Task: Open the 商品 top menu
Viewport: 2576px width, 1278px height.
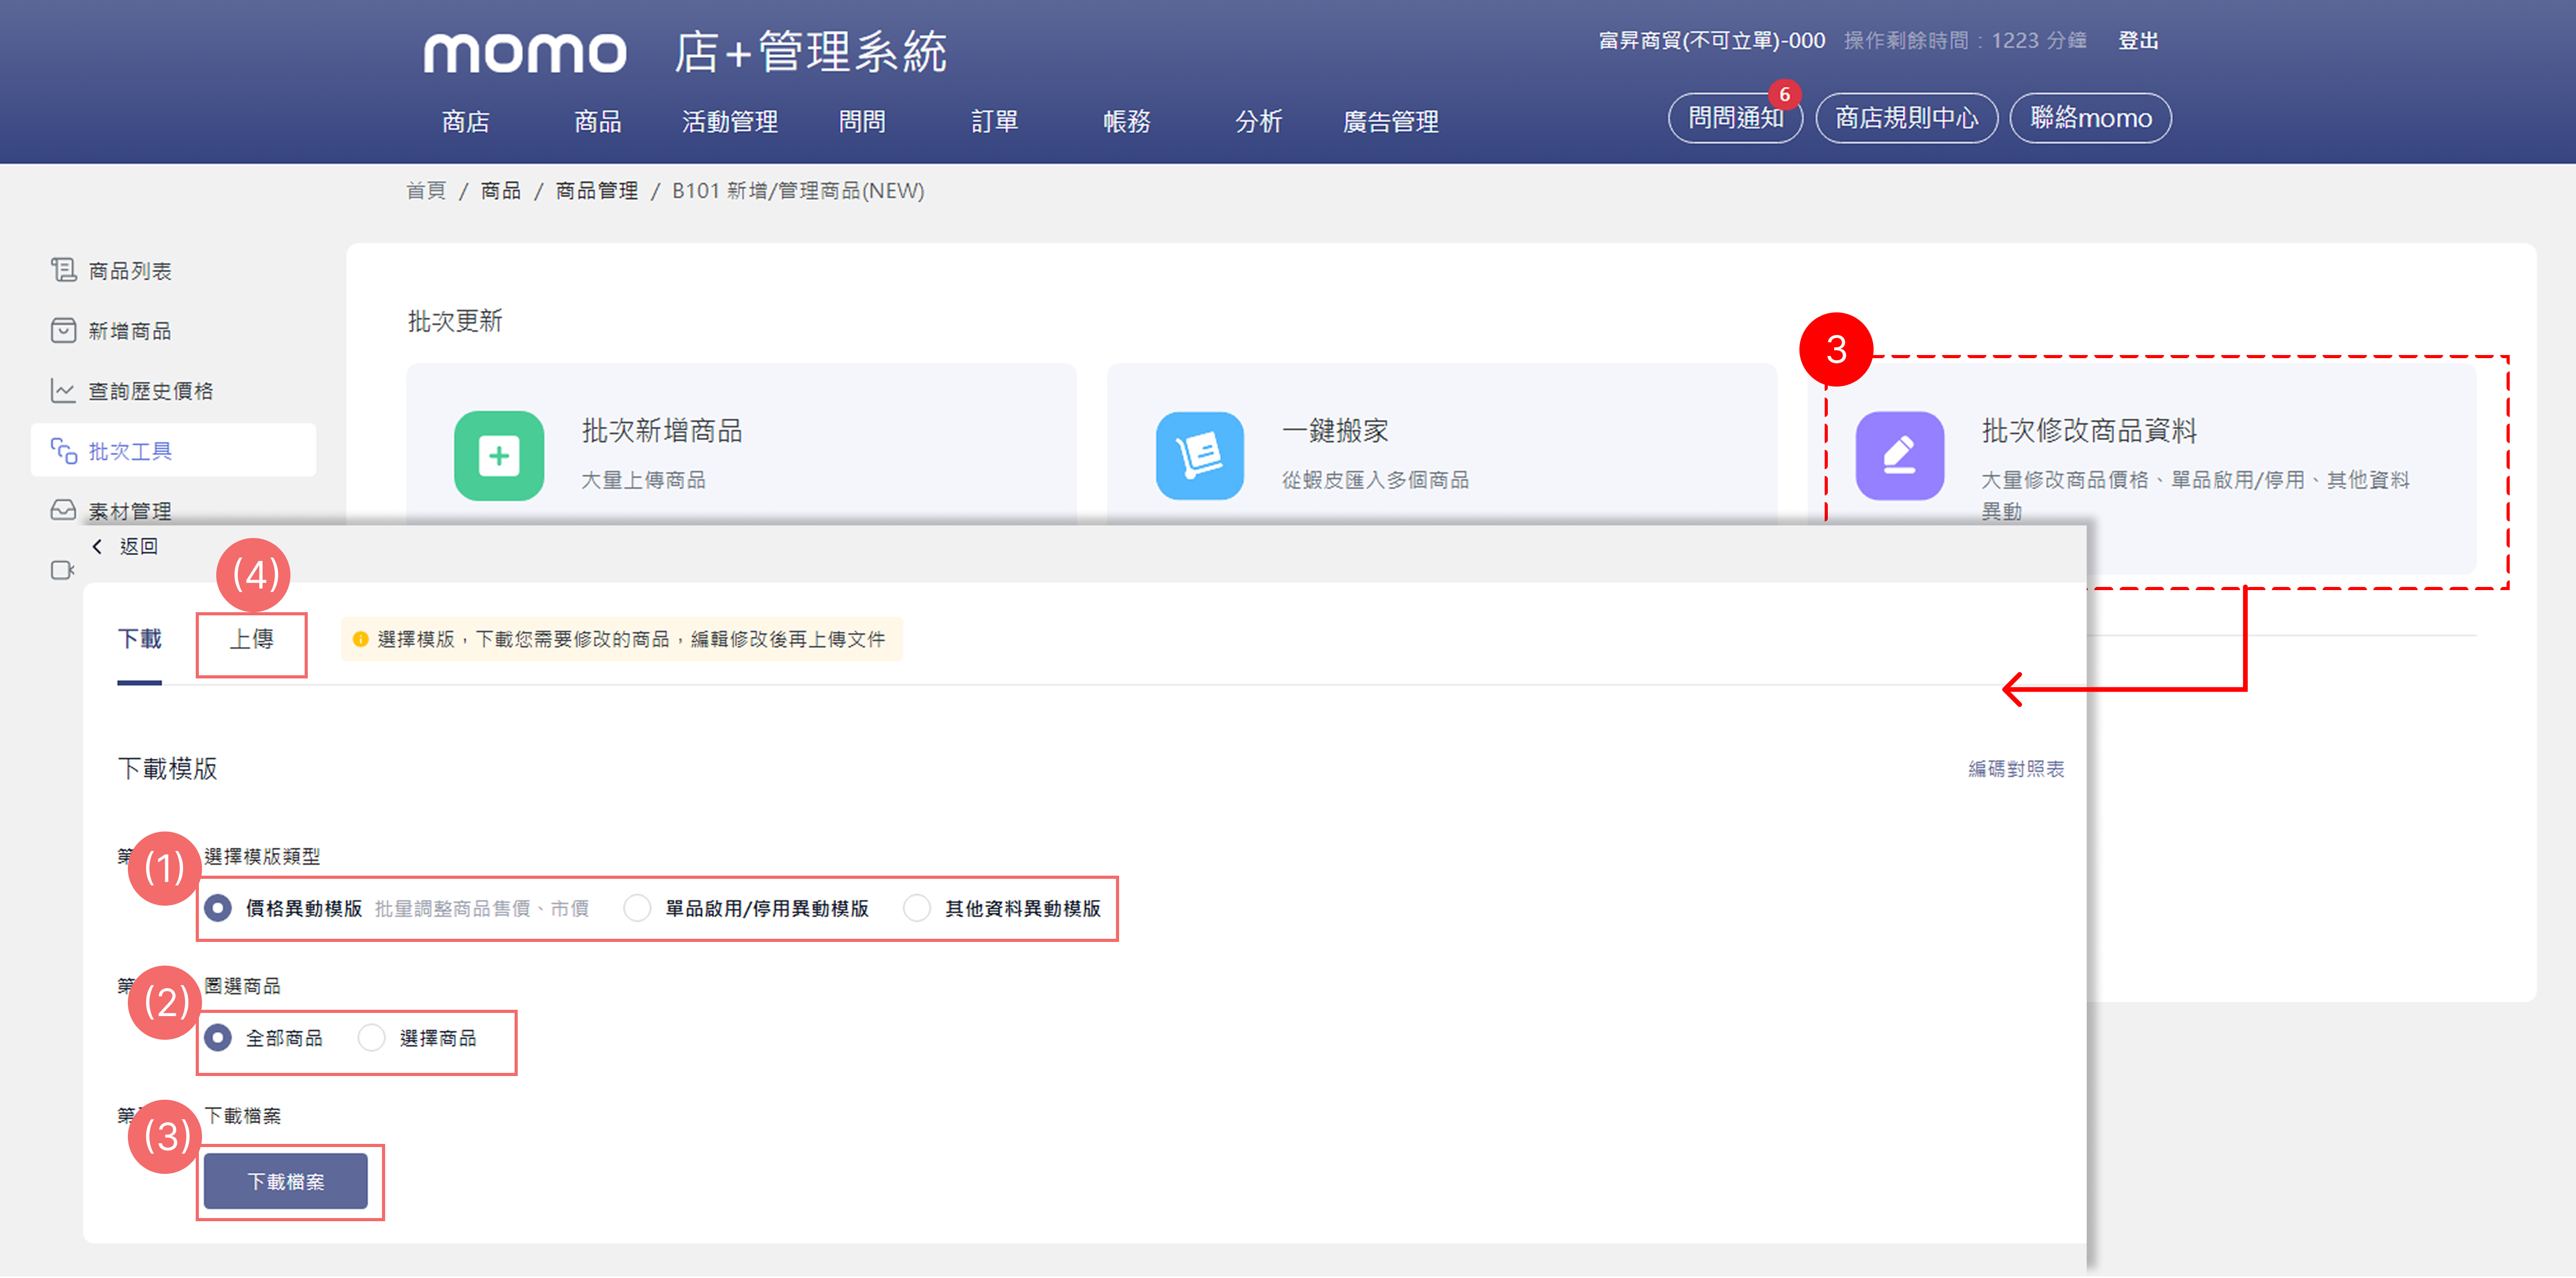Action: (598, 122)
